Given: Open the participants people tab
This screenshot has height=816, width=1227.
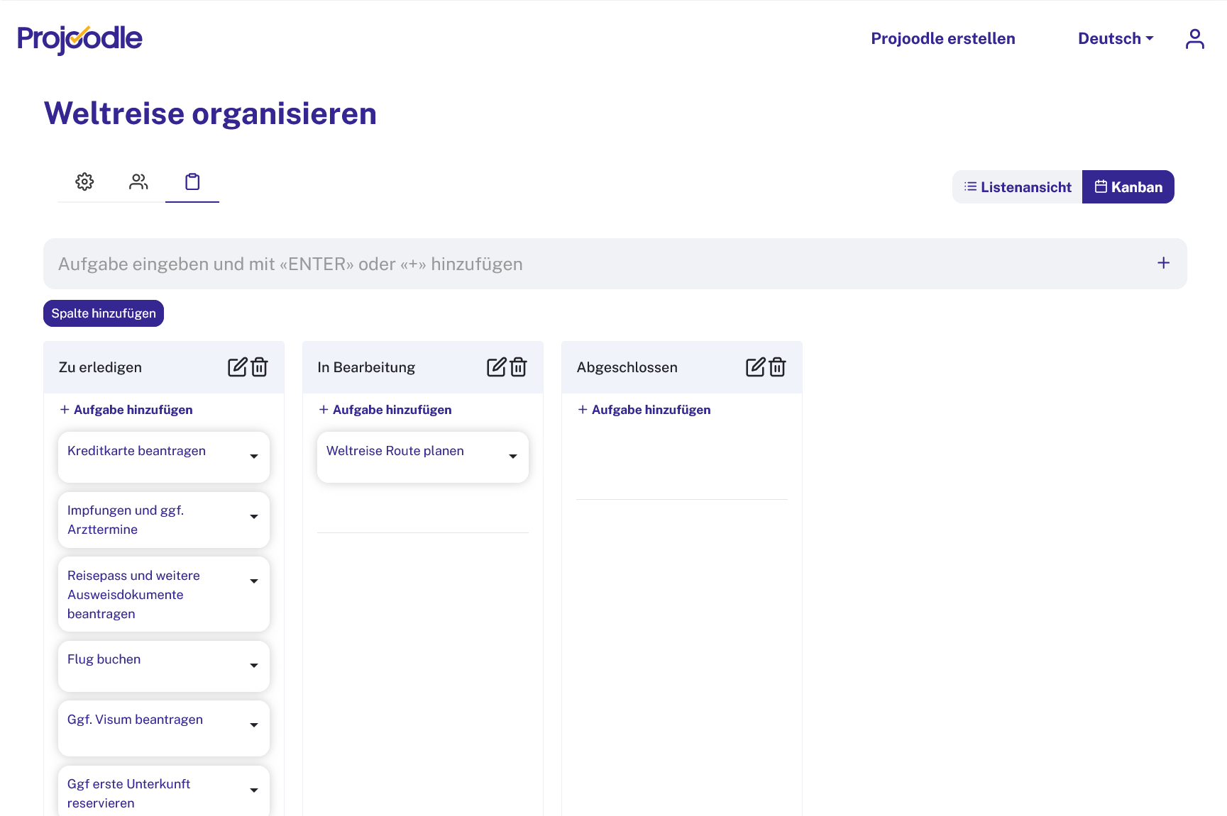Looking at the screenshot, I should click(x=138, y=182).
